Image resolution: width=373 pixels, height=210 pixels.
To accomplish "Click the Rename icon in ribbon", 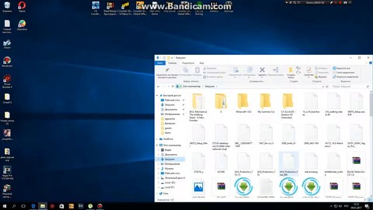I will (x=276, y=70).
